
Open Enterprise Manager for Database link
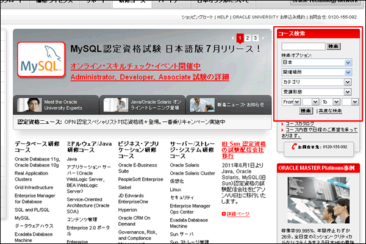click(x=35, y=198)
